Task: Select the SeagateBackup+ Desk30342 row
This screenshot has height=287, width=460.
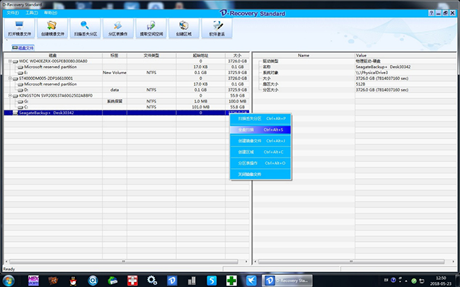Action: 127,113
